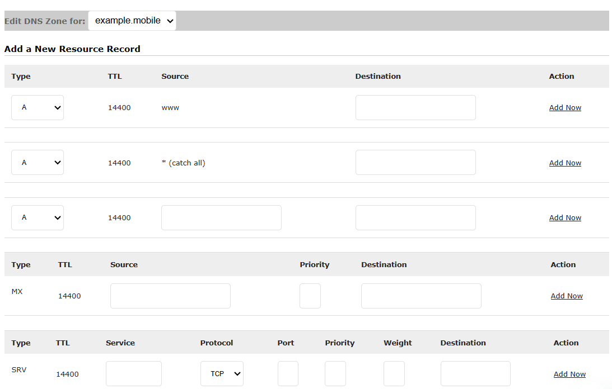Click Add Now for catch all record

coord(565,163)
